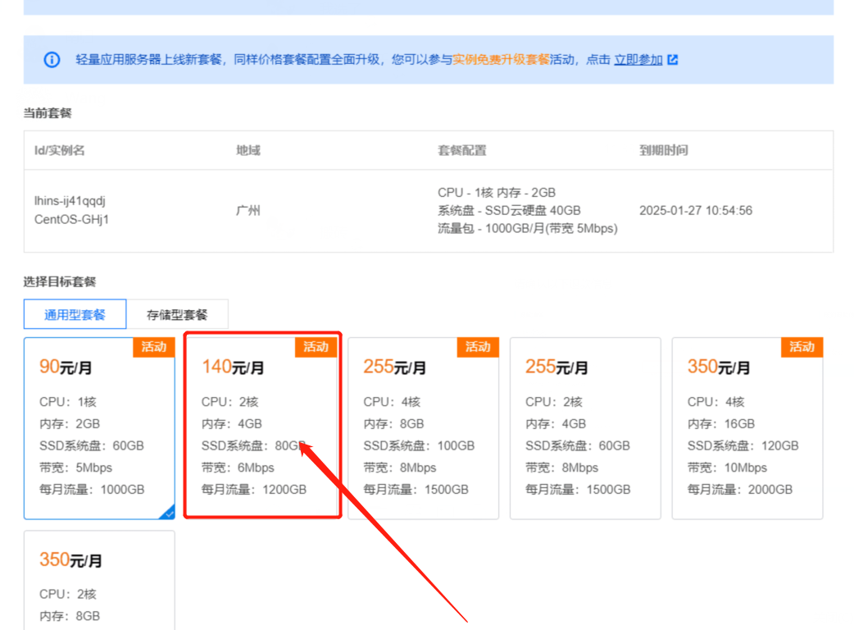Image resolution: width=854 pixels, height=630 pixels.
Task: Click the CPU - 1核 内存 - 2GB text
Action: 497,193
